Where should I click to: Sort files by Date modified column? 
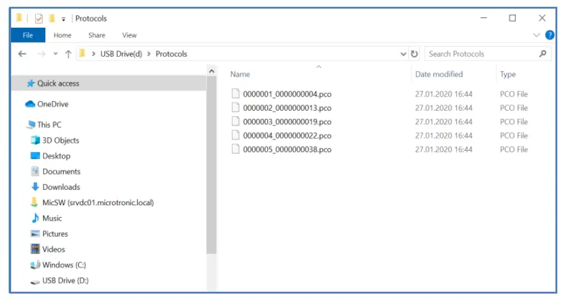point(439,74)
